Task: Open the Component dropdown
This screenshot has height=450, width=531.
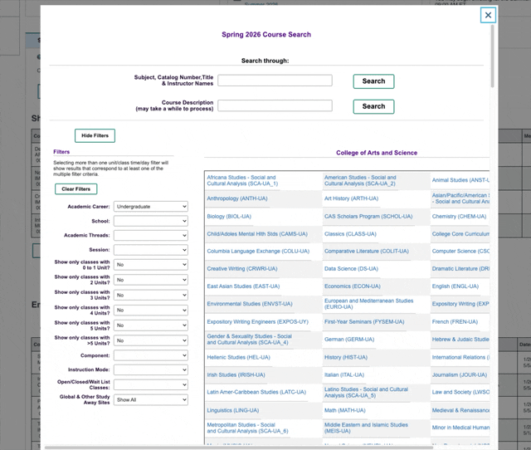Action: (x=151, y=355)
